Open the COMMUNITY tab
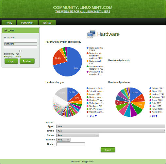 [x=27, y=23]
